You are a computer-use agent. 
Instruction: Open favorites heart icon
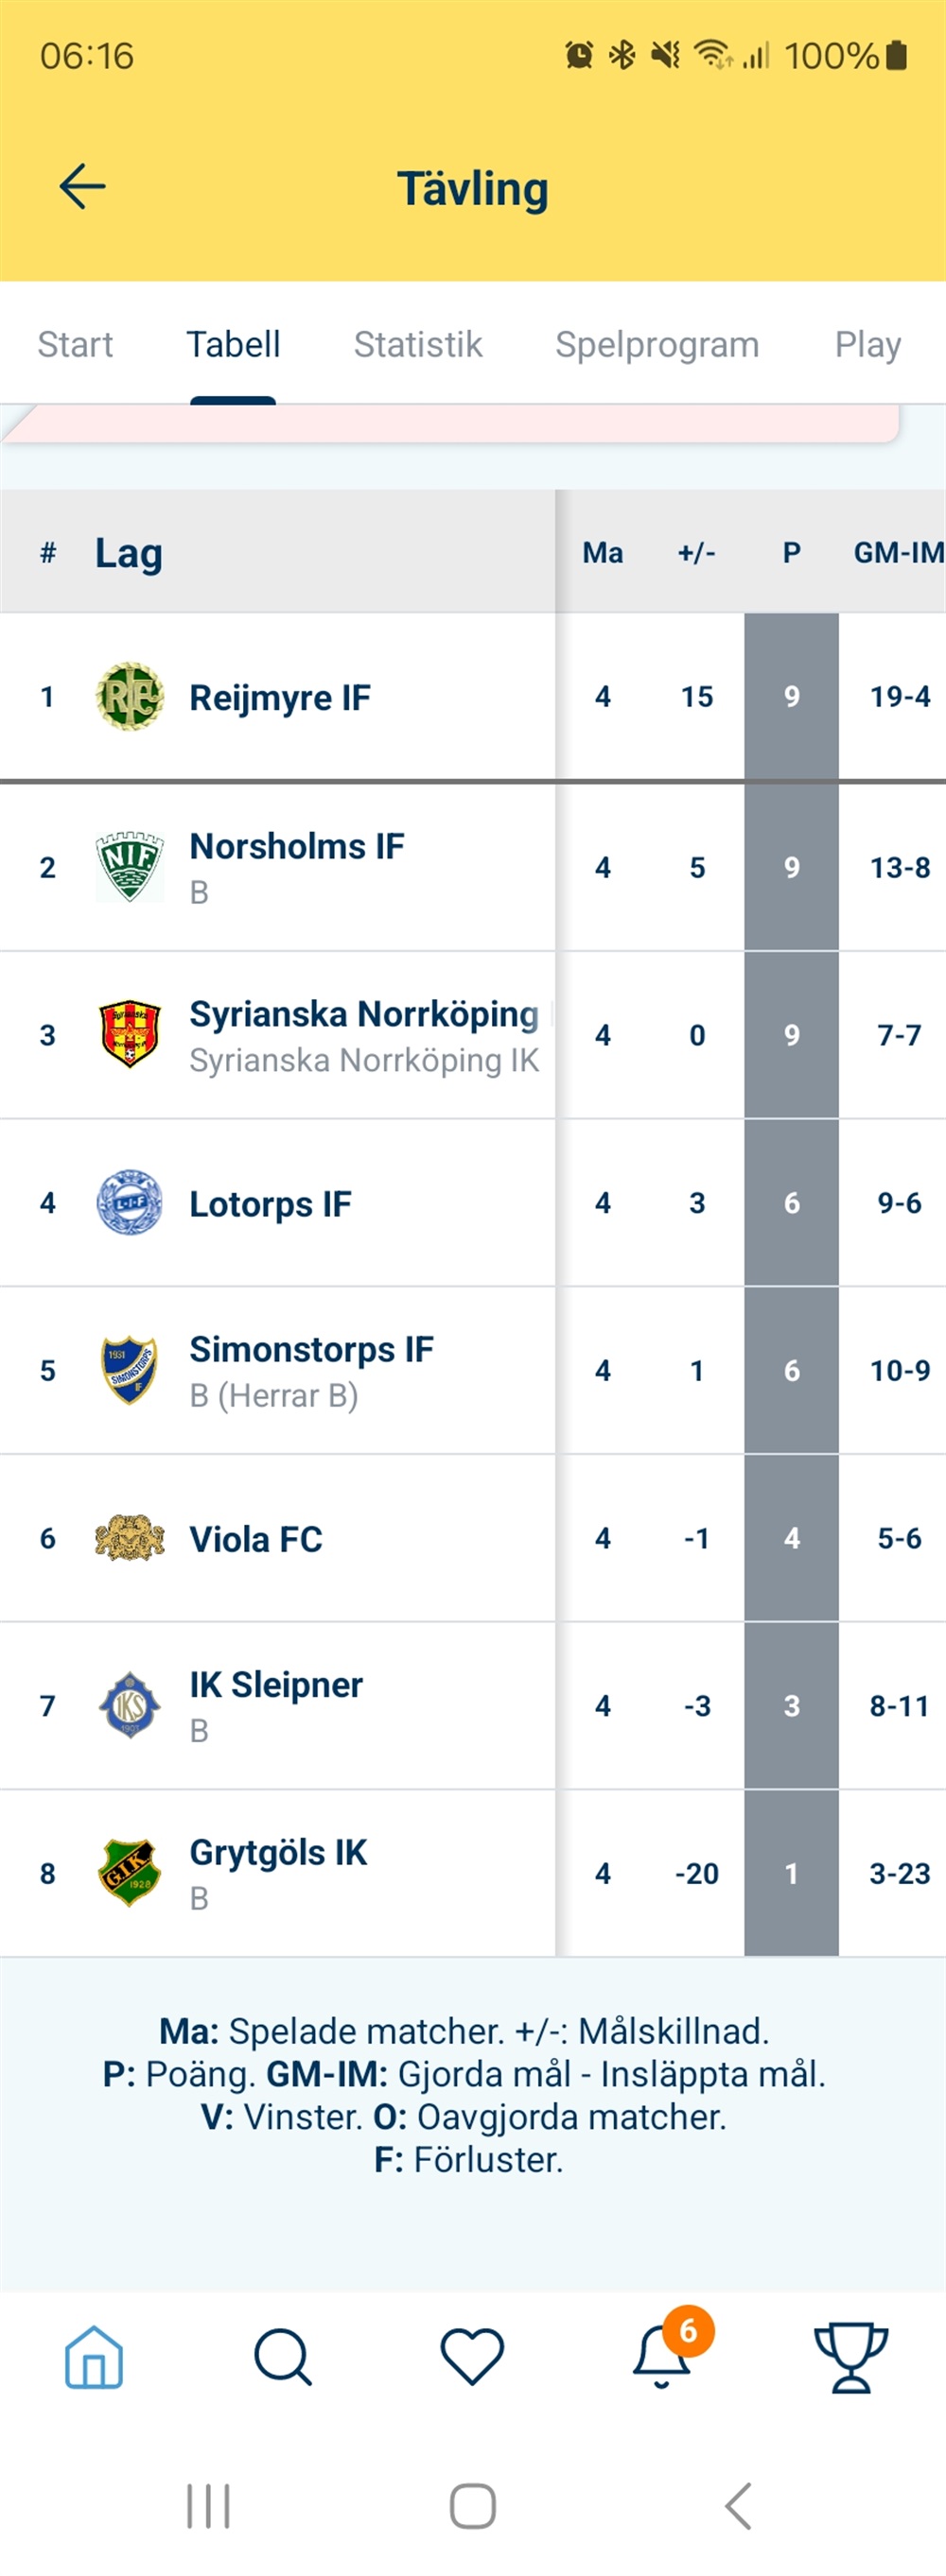pos(472,2356)
